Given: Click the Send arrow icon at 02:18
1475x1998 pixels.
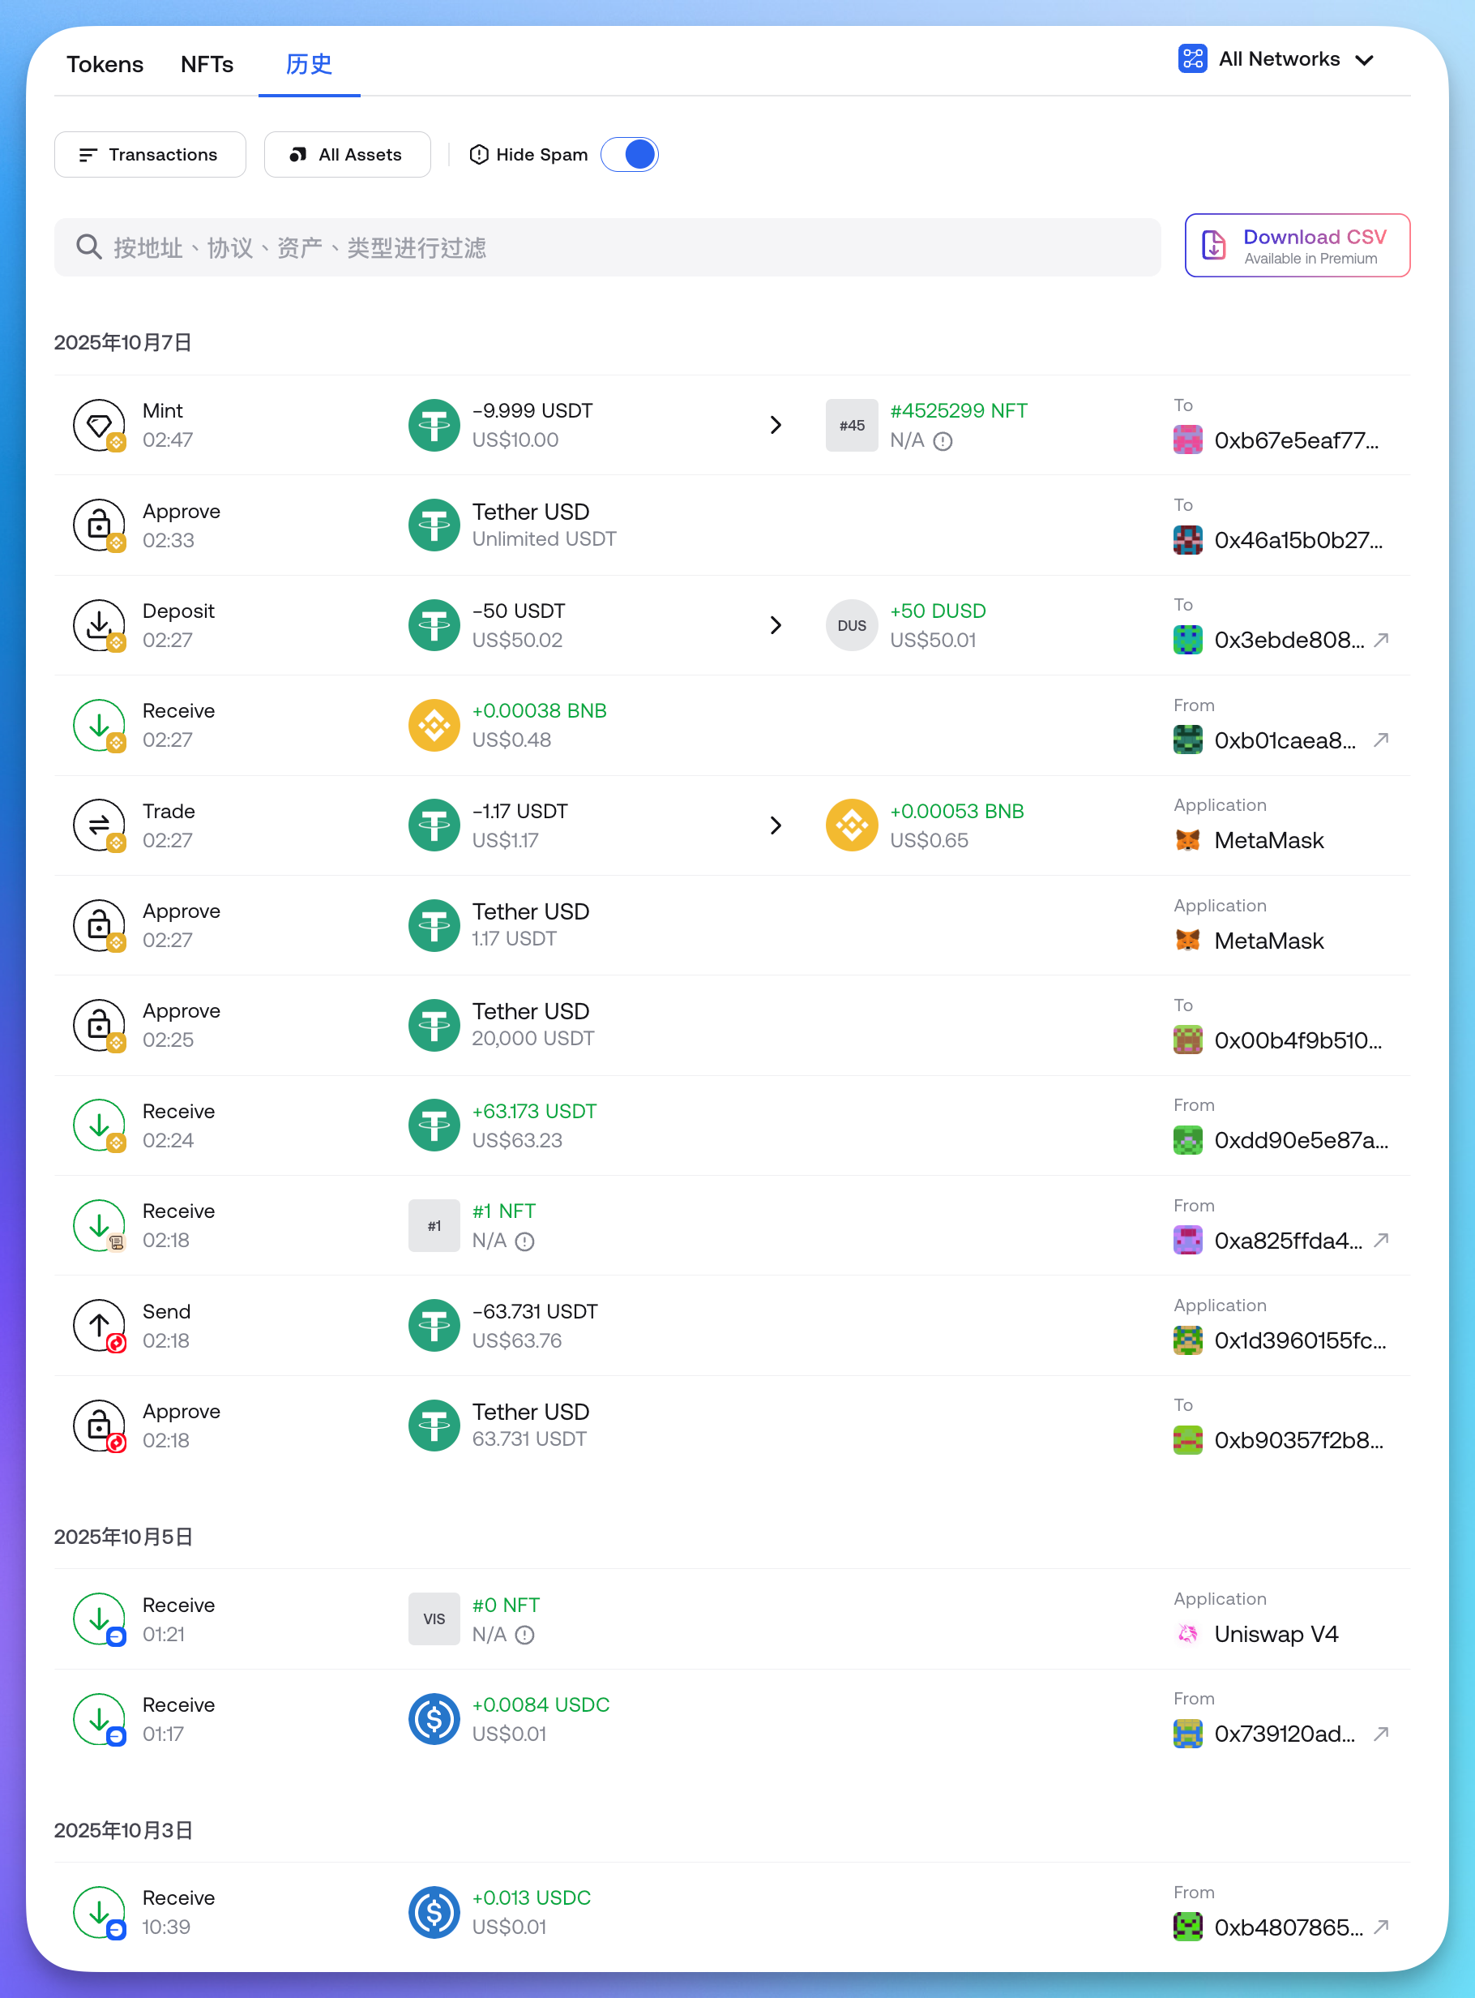Looking at the screenshot, I should (99, 1326).
